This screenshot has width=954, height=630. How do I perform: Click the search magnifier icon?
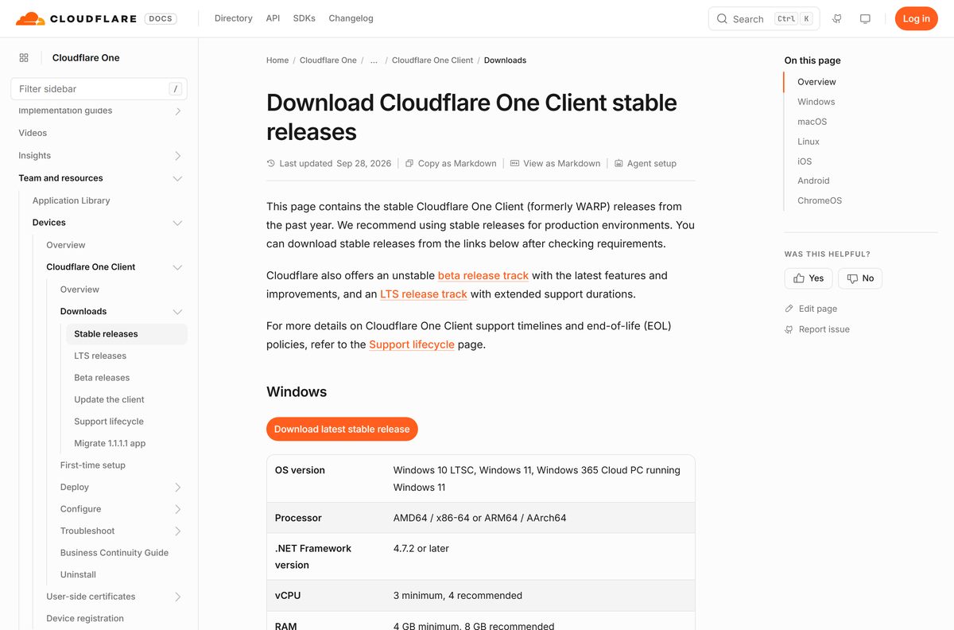coord(722,19)
